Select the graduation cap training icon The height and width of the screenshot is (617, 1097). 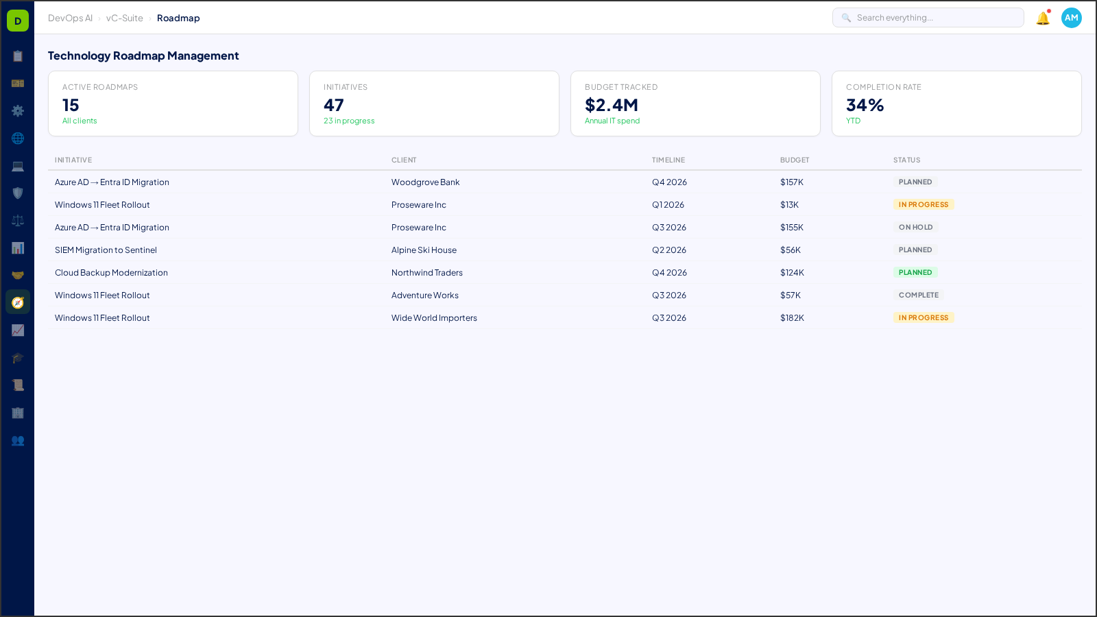[x=18, y=358]
